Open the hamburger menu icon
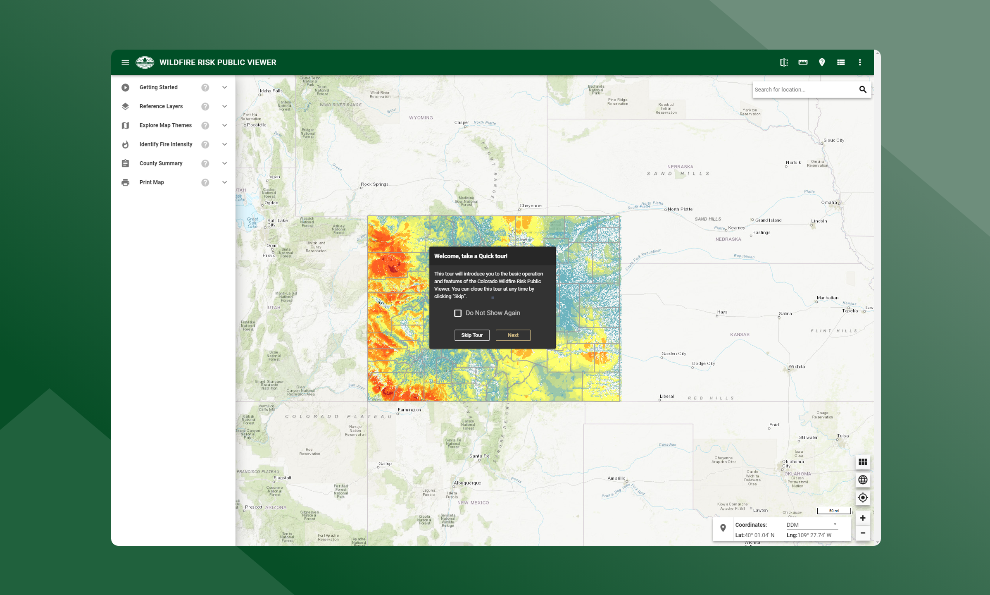 pyautogui.click(x=125, y=62)
